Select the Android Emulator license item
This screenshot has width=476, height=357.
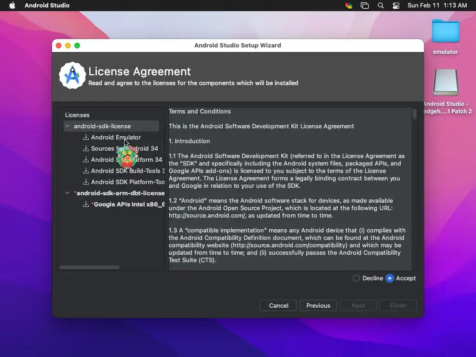[x=116, y=137]
